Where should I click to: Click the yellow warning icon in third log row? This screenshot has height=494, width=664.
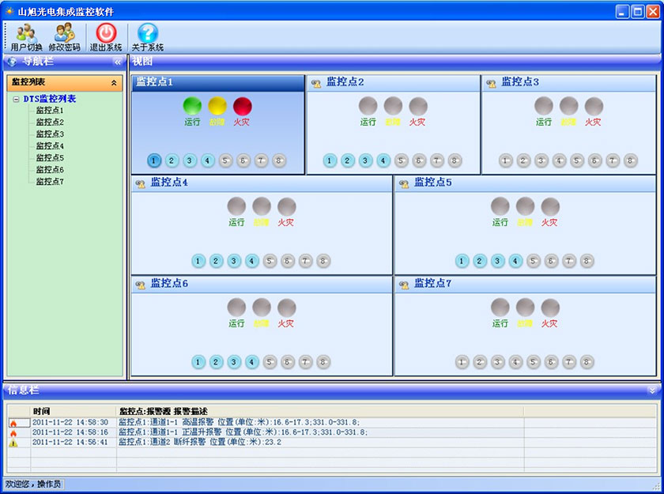pos(13,443)
